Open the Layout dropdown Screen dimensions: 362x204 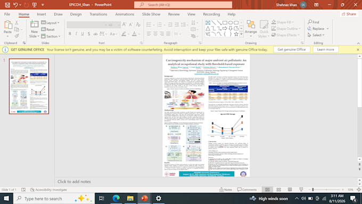coord(51,23)
